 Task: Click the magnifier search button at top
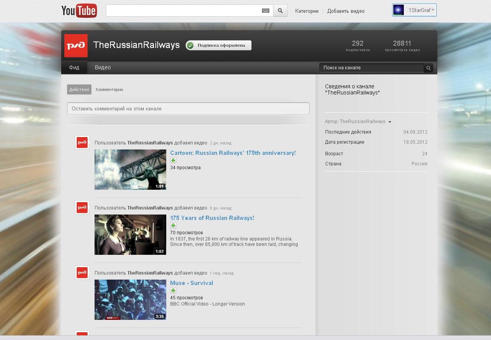(280, 11)
